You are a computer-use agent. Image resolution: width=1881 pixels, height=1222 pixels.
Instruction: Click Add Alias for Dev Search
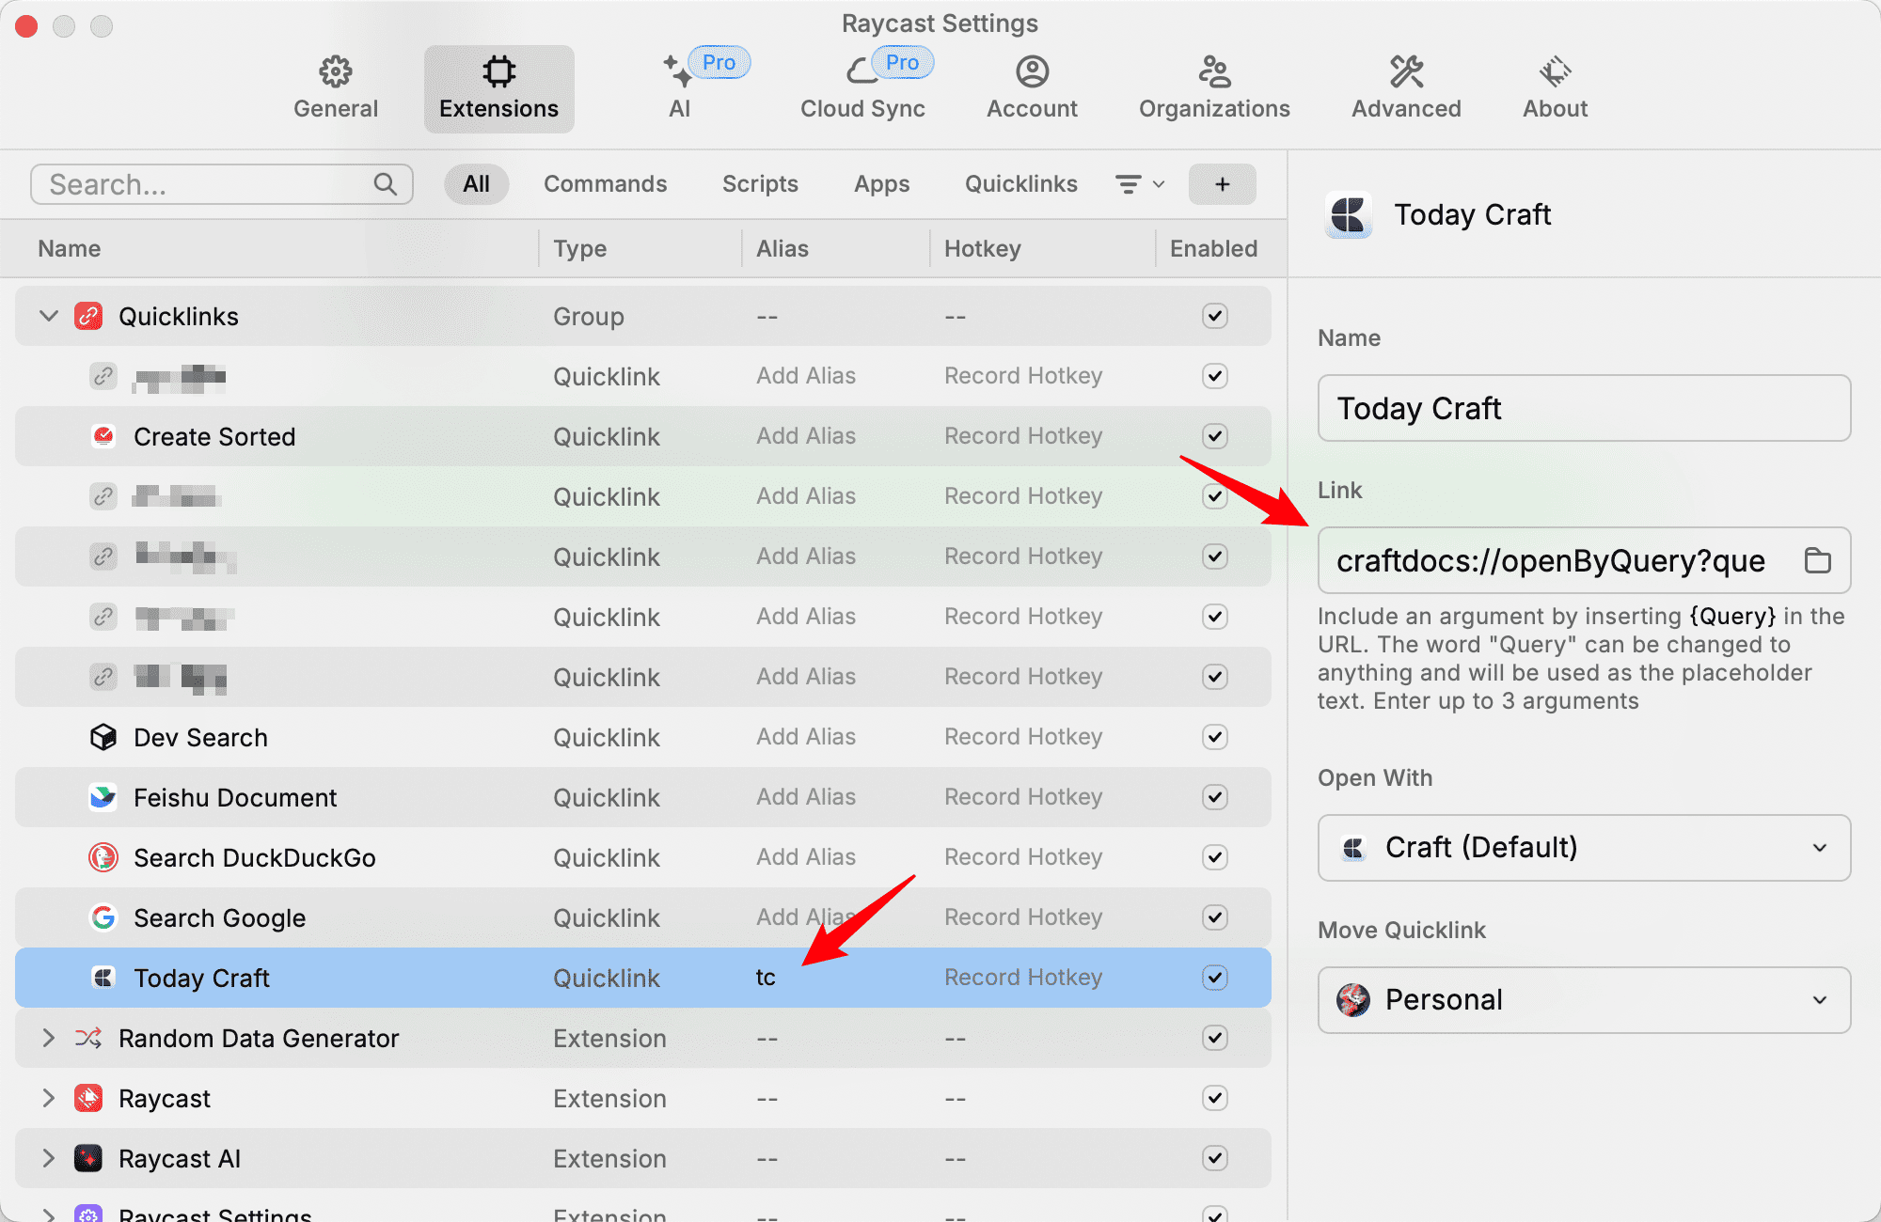tap(806, 737)
